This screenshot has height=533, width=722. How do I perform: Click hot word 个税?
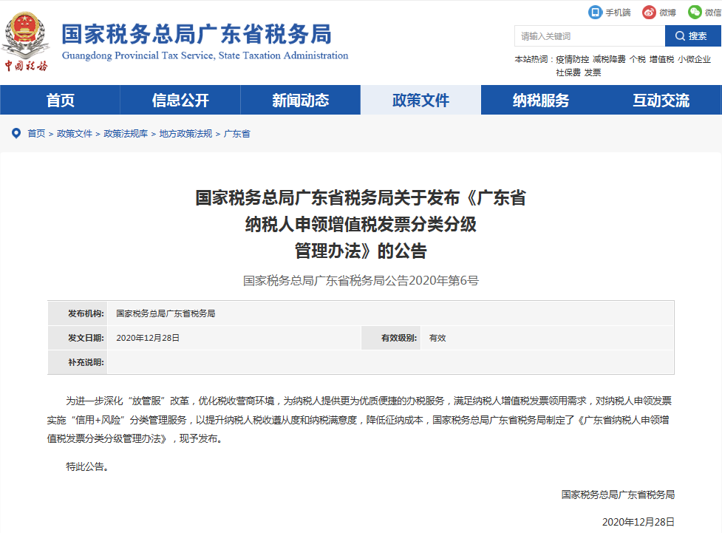638,59
